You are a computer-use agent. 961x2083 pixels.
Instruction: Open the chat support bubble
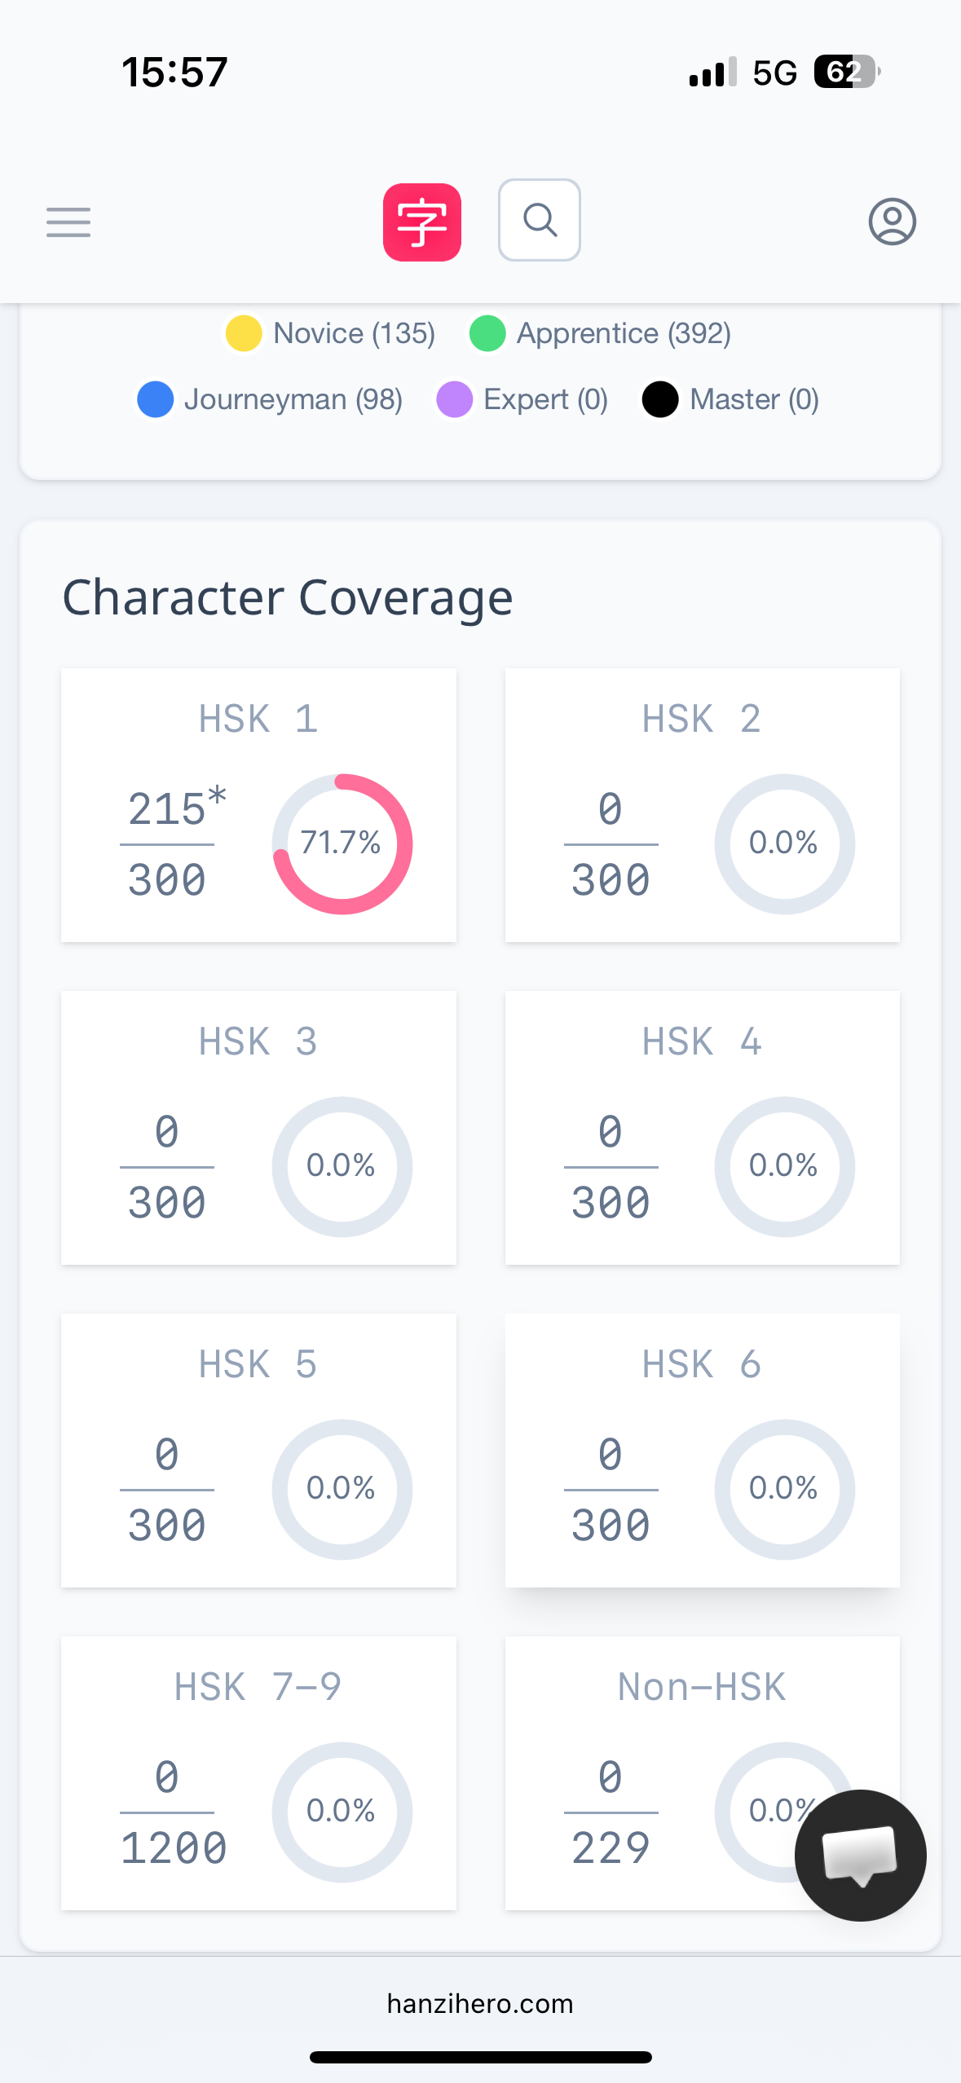[860, 1855]
